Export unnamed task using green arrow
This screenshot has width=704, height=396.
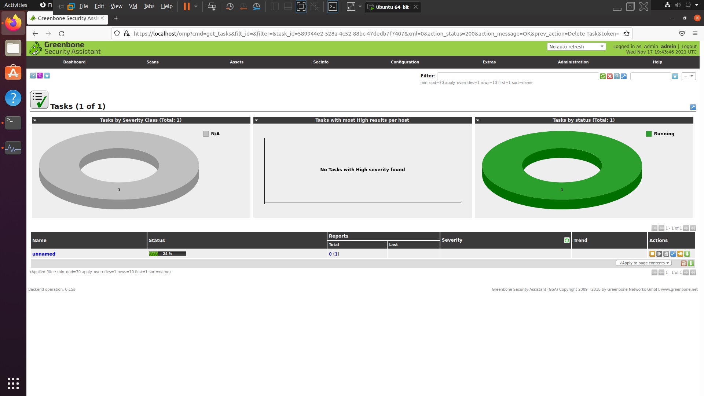pos(687,254)
